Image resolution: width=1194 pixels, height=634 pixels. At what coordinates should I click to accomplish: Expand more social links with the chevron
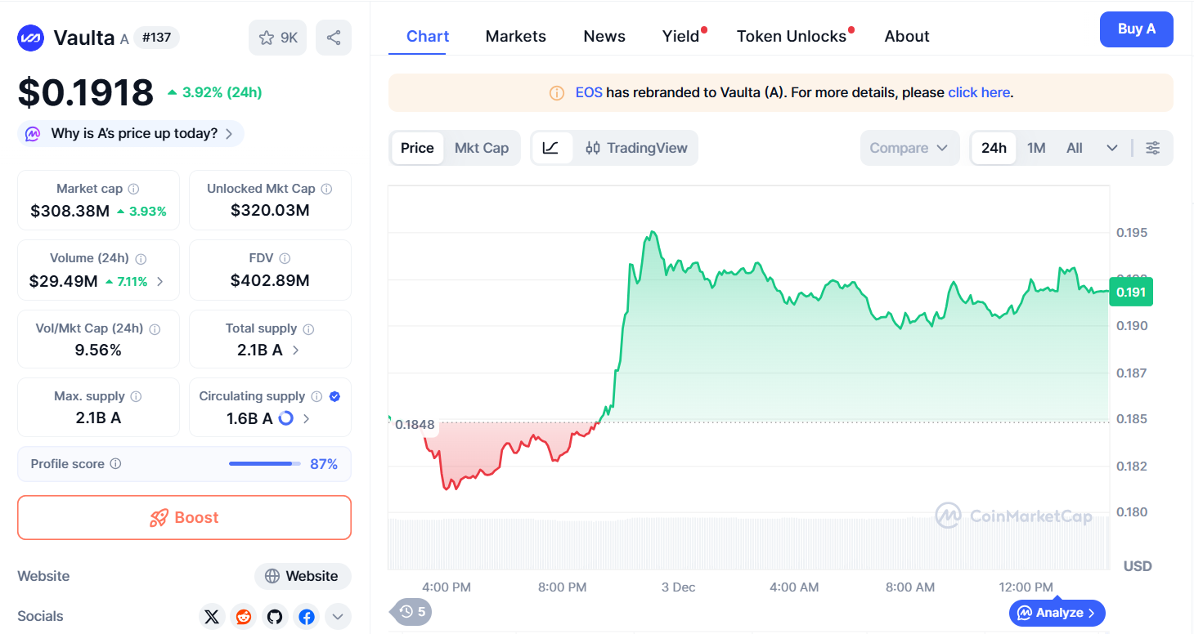(x=337, y=616)
